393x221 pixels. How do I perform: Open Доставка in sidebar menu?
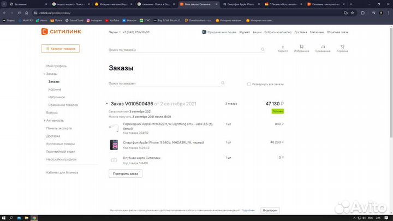point(53,136)
